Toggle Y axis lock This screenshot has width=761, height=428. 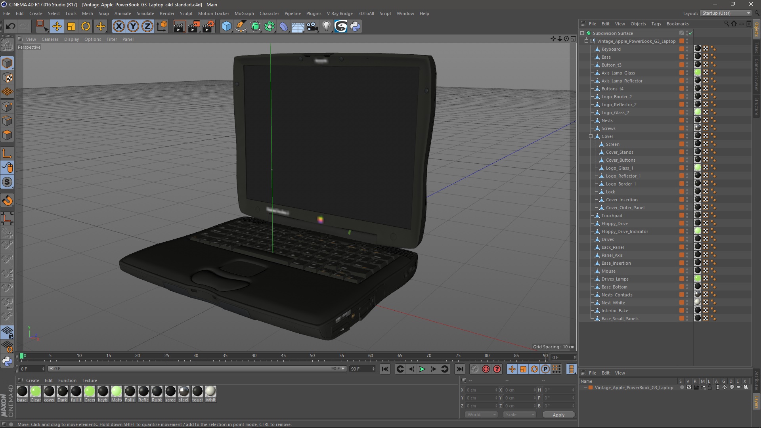click(x=133, y=27)
